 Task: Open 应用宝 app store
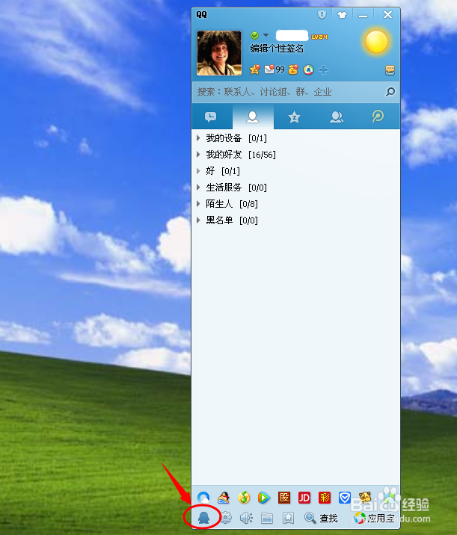pos(375,518)
